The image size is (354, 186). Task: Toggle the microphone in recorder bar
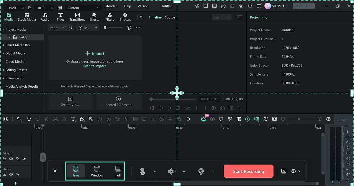pyautogui.click(x=142, y=171)
